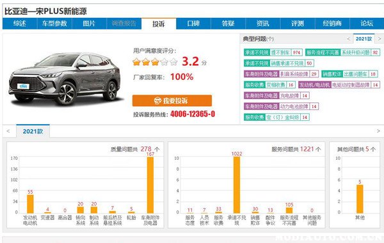Click the orange 我要投诉 complaint button
384x243 pixels.
click(x=172, y=100)
